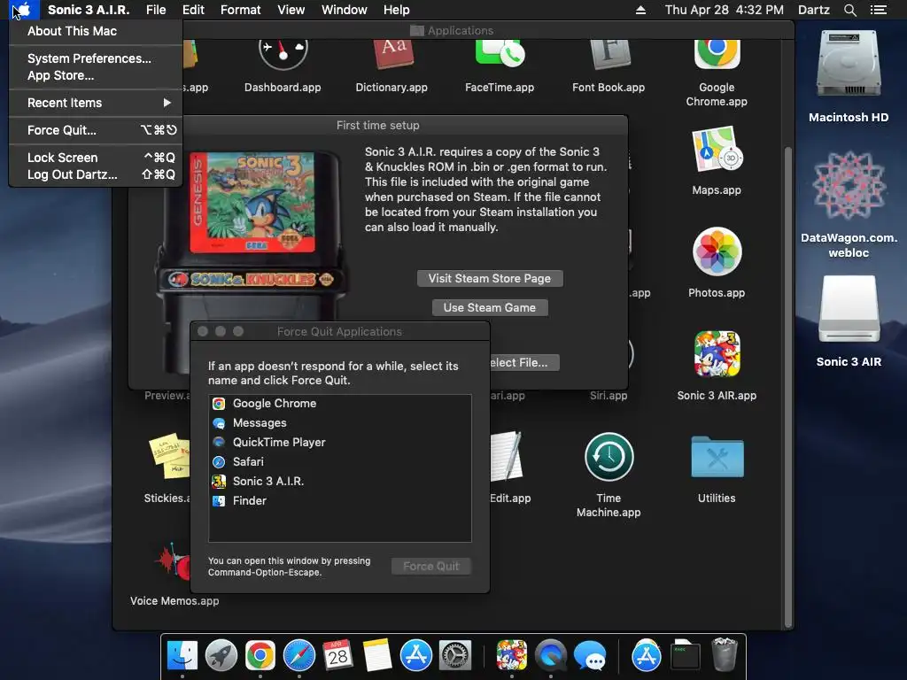
Task: Open QuickTime Player in Dock
Action: click(x=551, y=656)
